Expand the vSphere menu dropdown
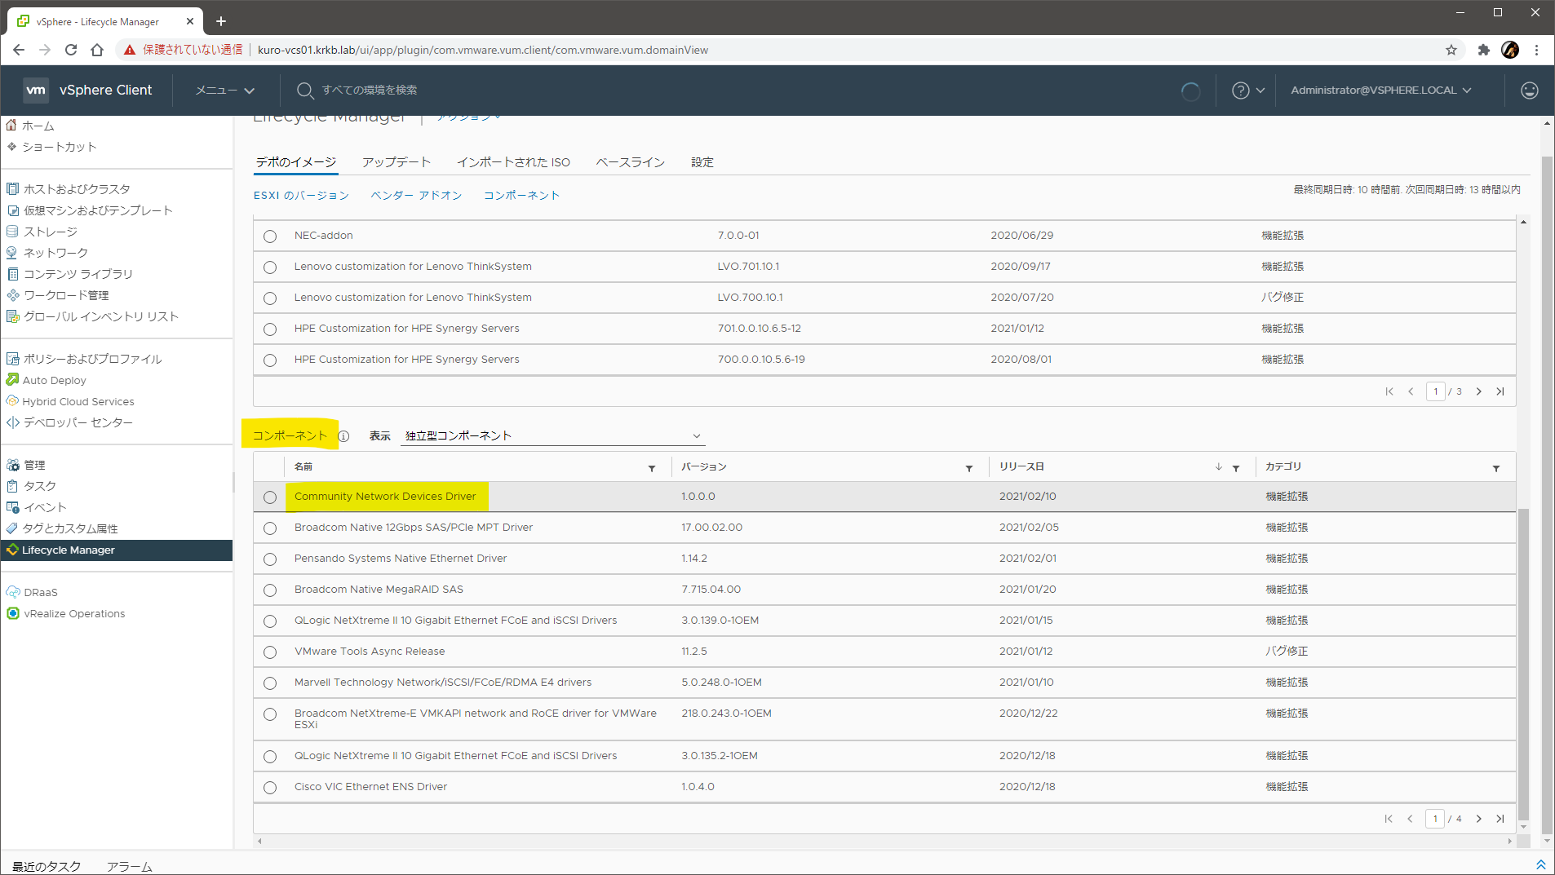 (x=224, y=91)
